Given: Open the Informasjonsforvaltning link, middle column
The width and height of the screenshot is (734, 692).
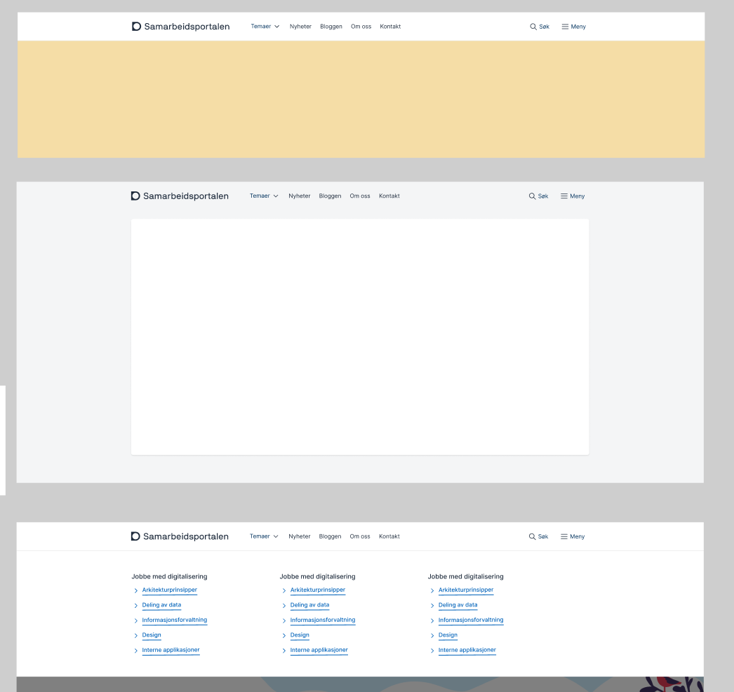Looking at the screenshot, I should click(323, 620).
